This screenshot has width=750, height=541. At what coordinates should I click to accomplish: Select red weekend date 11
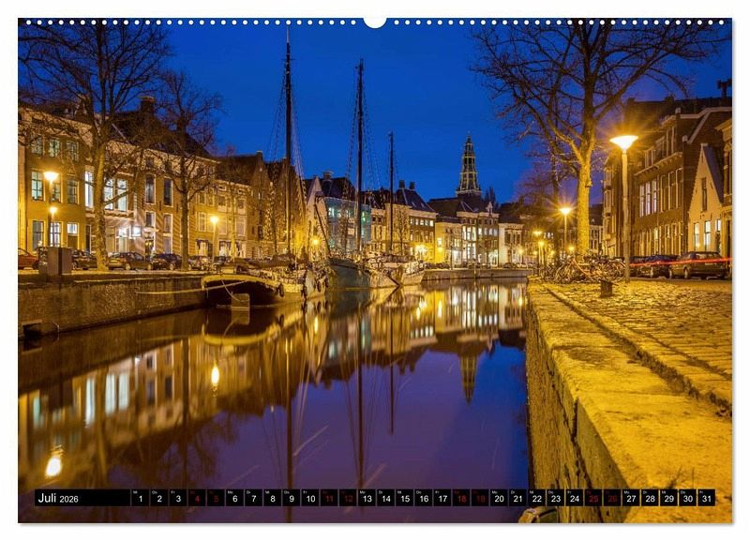tap(329, 498)
